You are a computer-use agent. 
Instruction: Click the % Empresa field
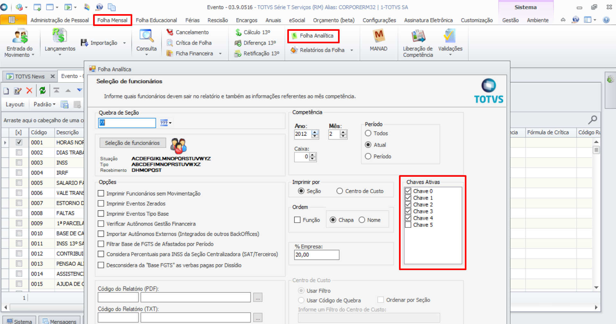(317, 255)
